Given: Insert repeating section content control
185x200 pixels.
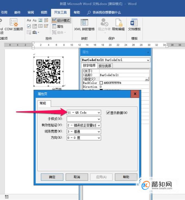Looking at the screenshot, I should coord(29,32).
